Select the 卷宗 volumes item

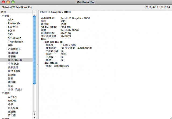pos(10,104)
